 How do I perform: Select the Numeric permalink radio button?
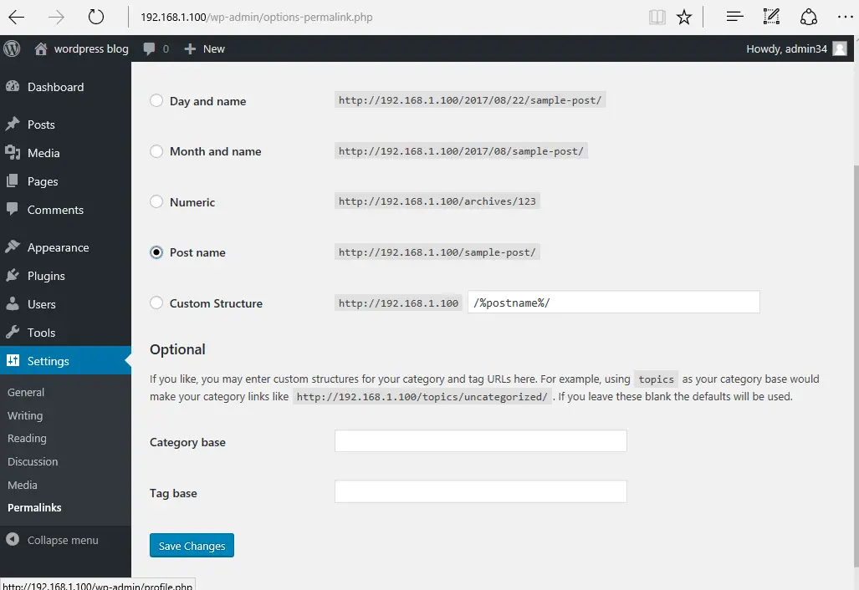click(x=156, y=201)
